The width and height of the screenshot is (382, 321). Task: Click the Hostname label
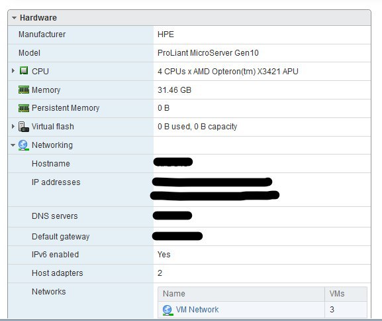point(51,164)
